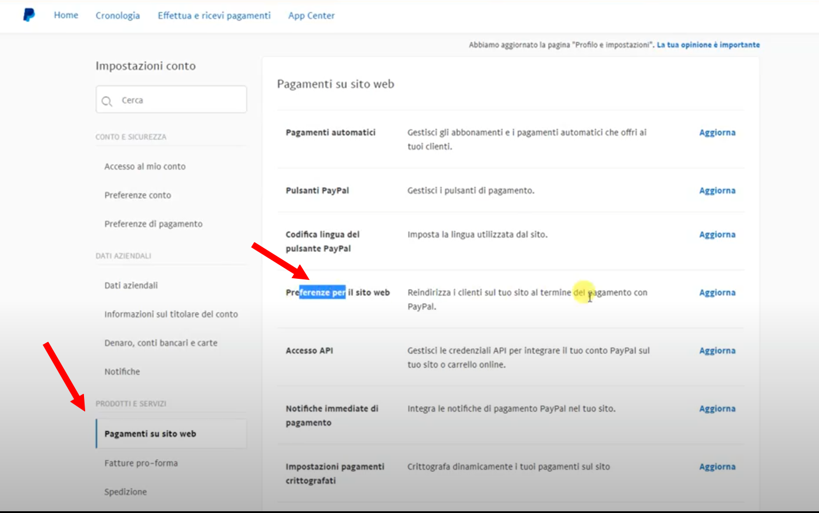
Task: Open Spedizione sidebar item
Action: (126, 492)
